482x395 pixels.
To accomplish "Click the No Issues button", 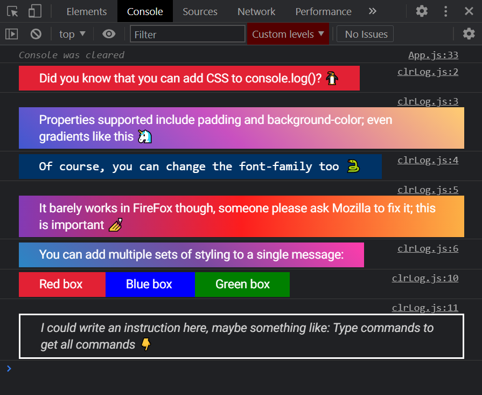I will pos(365,33).
